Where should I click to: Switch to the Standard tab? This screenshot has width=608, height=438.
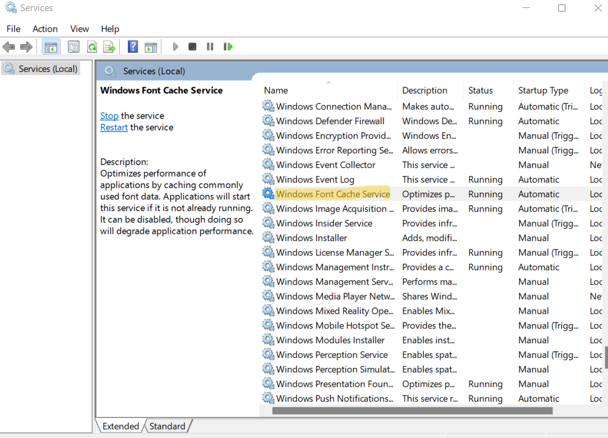pyautogui.click(x=167, y=426)
